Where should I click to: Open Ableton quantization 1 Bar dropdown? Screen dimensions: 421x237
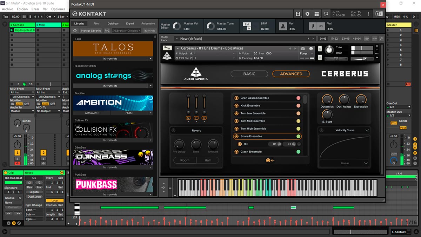pyautogui.click(x=62, y=17)
